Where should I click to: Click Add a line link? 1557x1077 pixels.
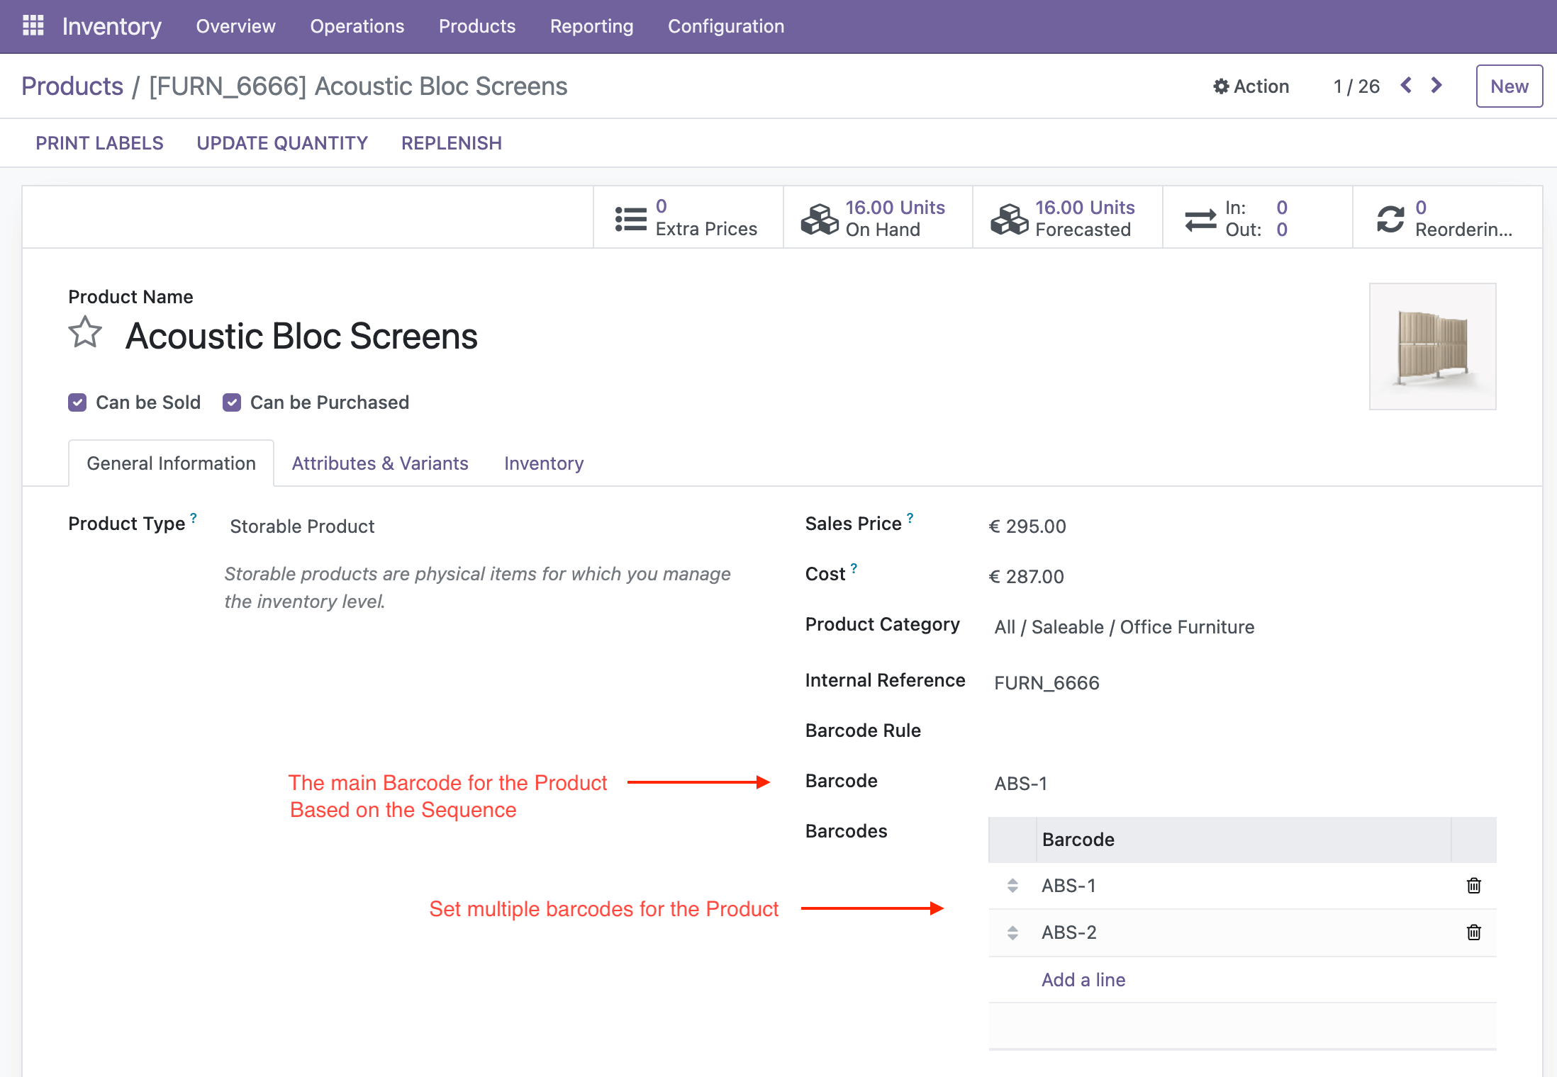point(1083,980)
